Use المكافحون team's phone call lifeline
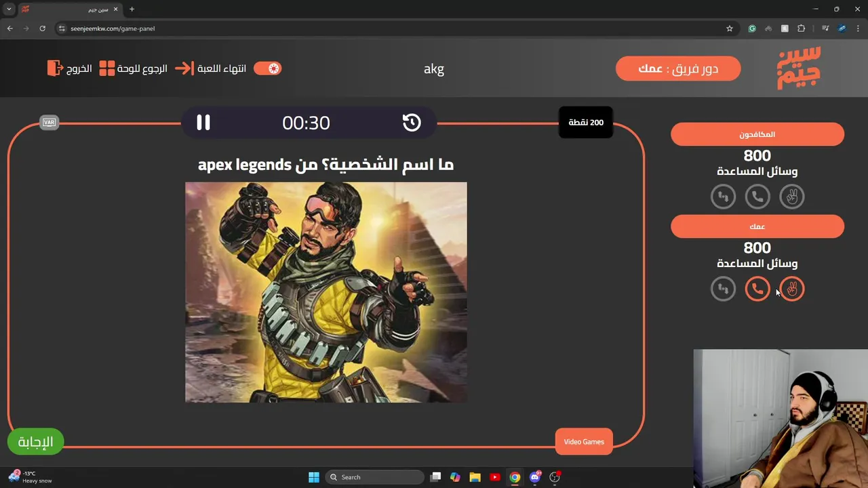Screen dimensions: 868x488 click(x=757, y=197)
